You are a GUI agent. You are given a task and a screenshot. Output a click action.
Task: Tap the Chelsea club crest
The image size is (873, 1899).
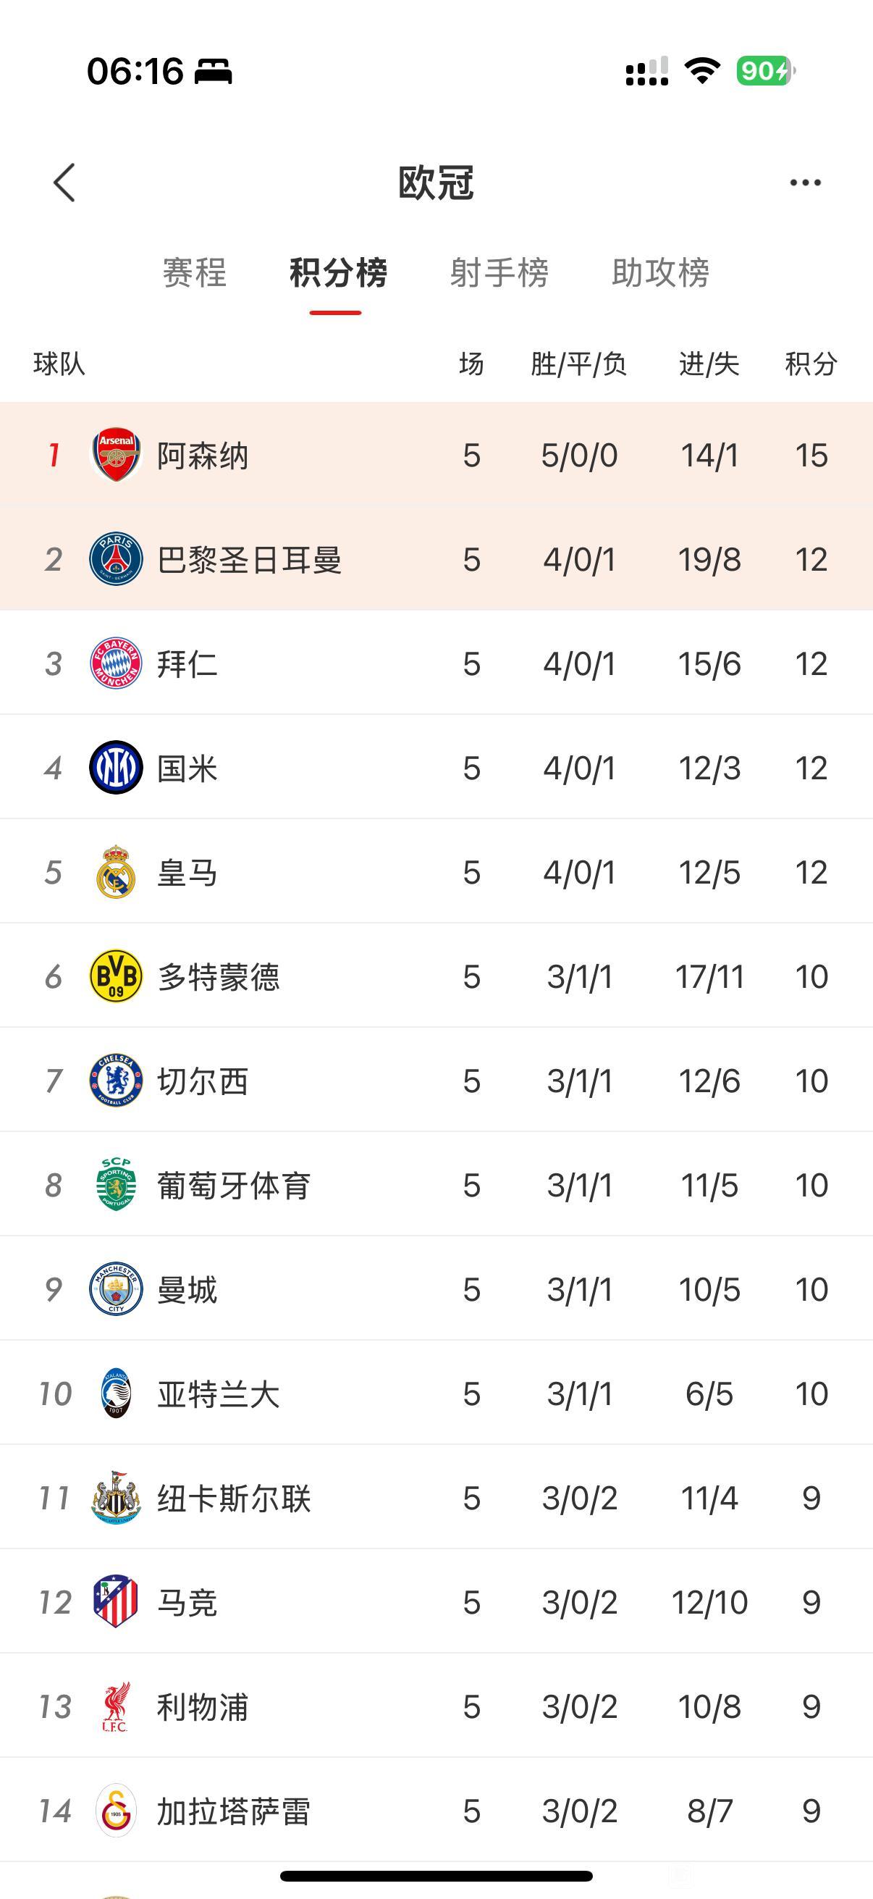click(x=116, y=1081)
